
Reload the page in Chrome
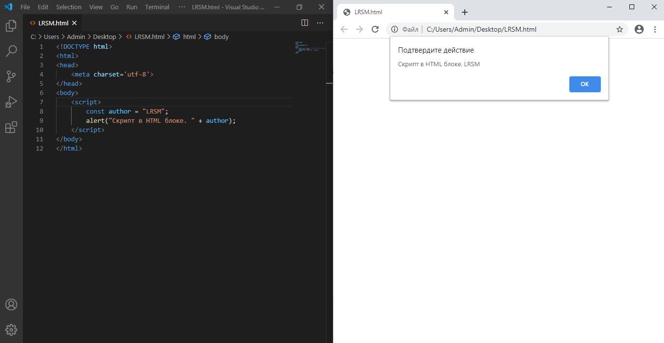coord(375,29)
